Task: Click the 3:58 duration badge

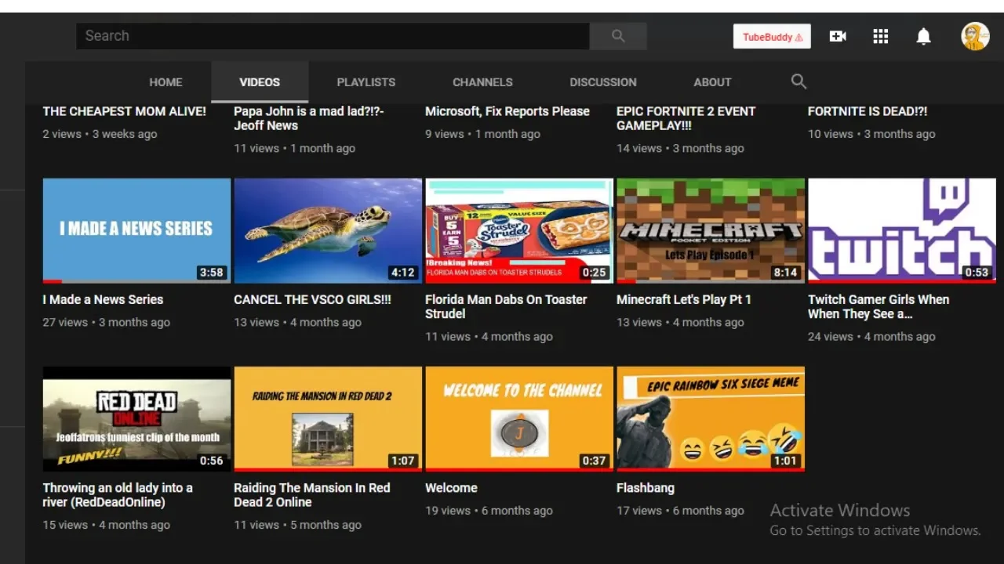Action: (212, 273)
